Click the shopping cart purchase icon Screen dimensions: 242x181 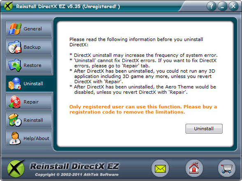[x=226, y=169]
